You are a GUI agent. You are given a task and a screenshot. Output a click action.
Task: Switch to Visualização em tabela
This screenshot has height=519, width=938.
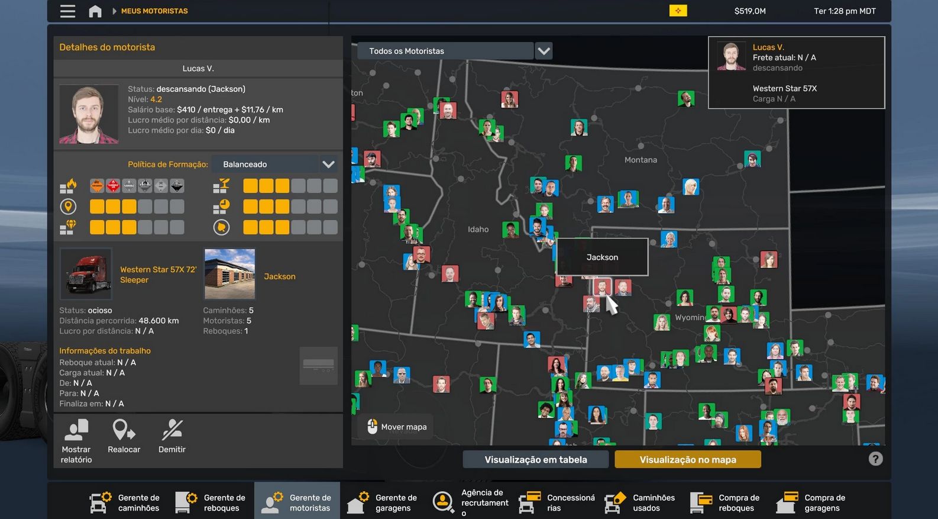[536, 460]
